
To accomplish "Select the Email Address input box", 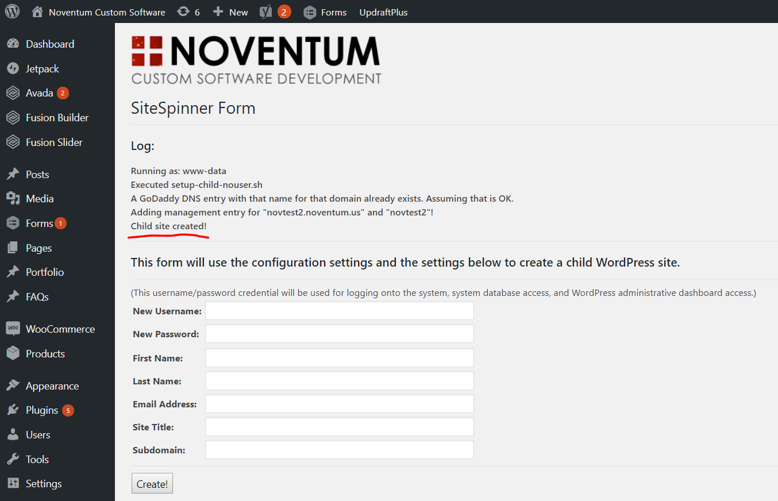I will pos(339,404).
